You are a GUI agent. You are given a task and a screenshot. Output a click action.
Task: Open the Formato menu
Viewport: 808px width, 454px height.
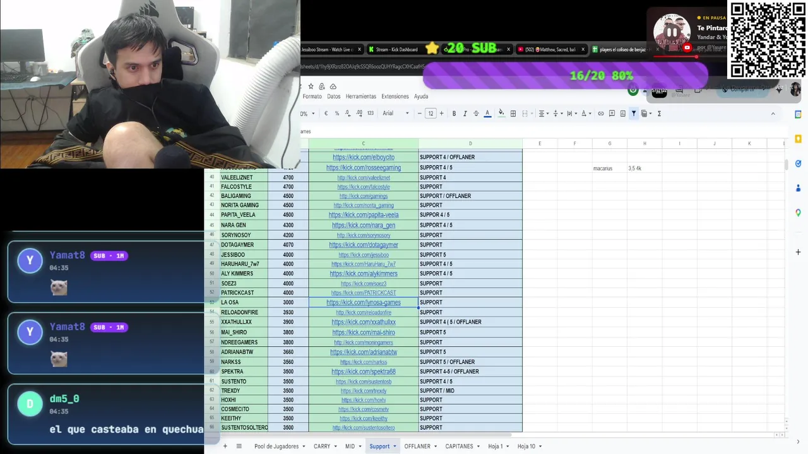312,96
